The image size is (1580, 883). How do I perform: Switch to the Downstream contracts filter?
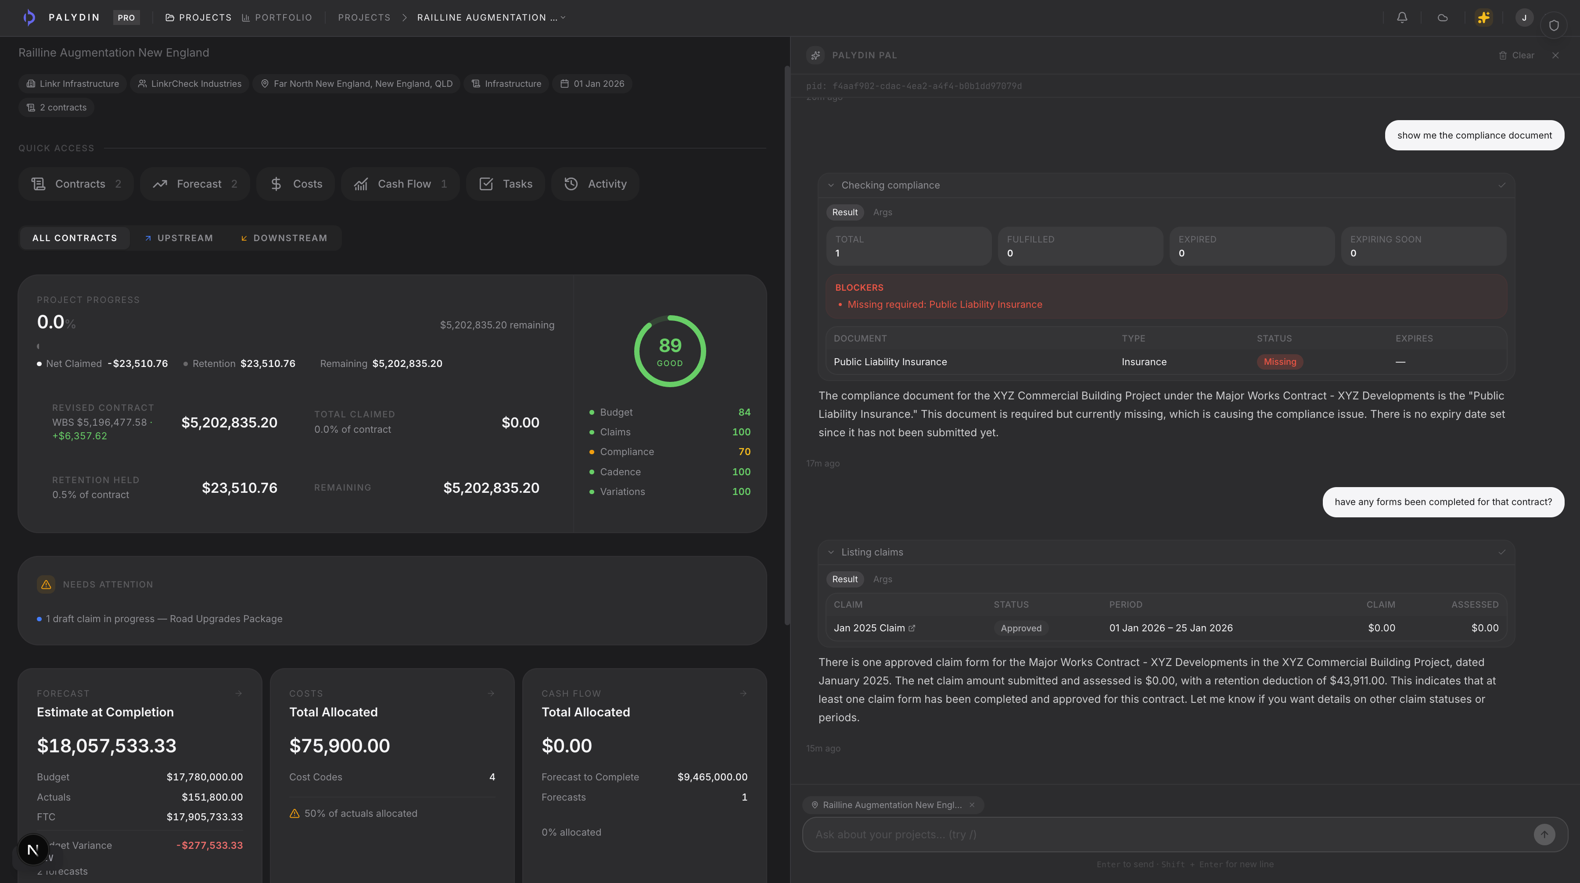(x=284, y=239)
